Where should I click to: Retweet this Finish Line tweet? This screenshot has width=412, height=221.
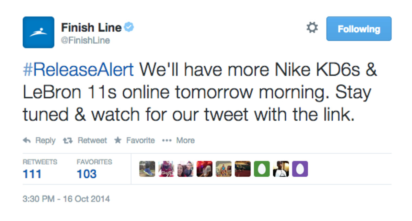(85, 140)
